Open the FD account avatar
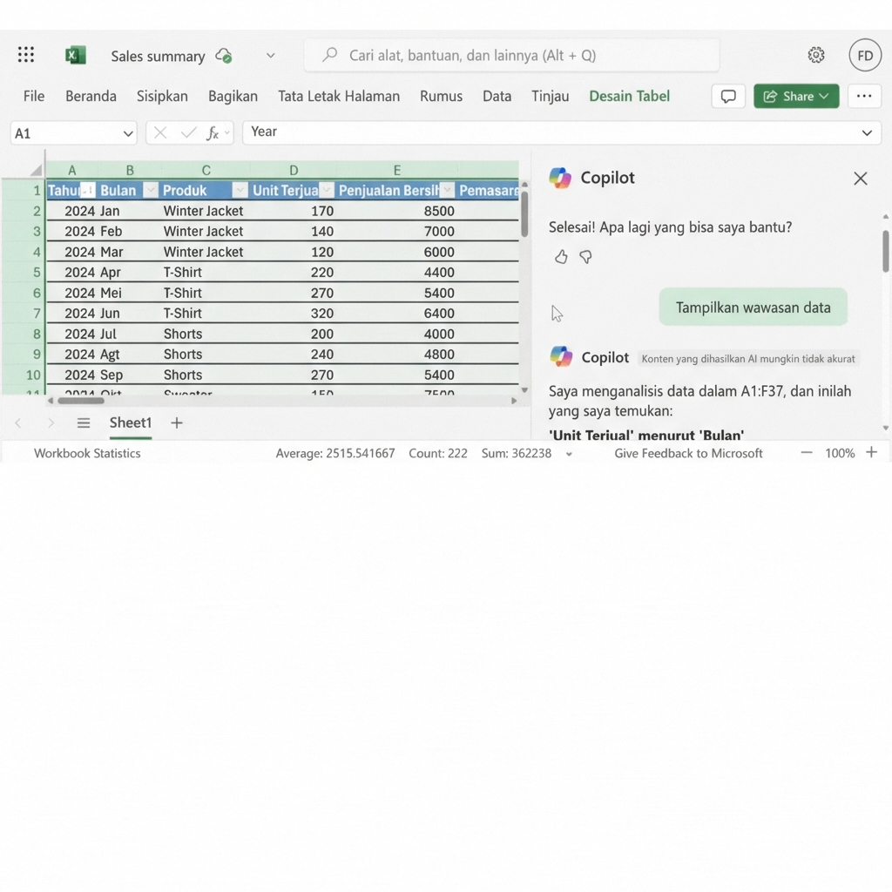Image resolution: width=892 pixels, height=892 pixels. pyautogui.click(x=865, y=54)
